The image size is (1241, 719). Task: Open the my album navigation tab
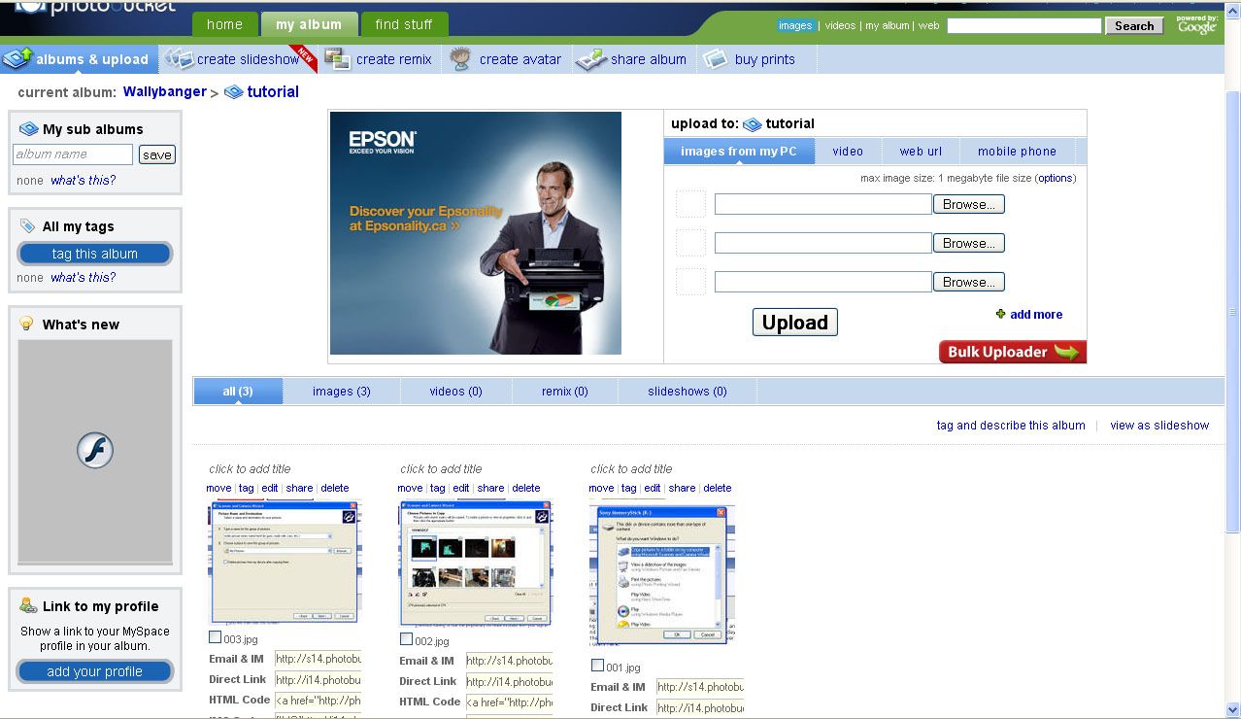click(309, 24)
